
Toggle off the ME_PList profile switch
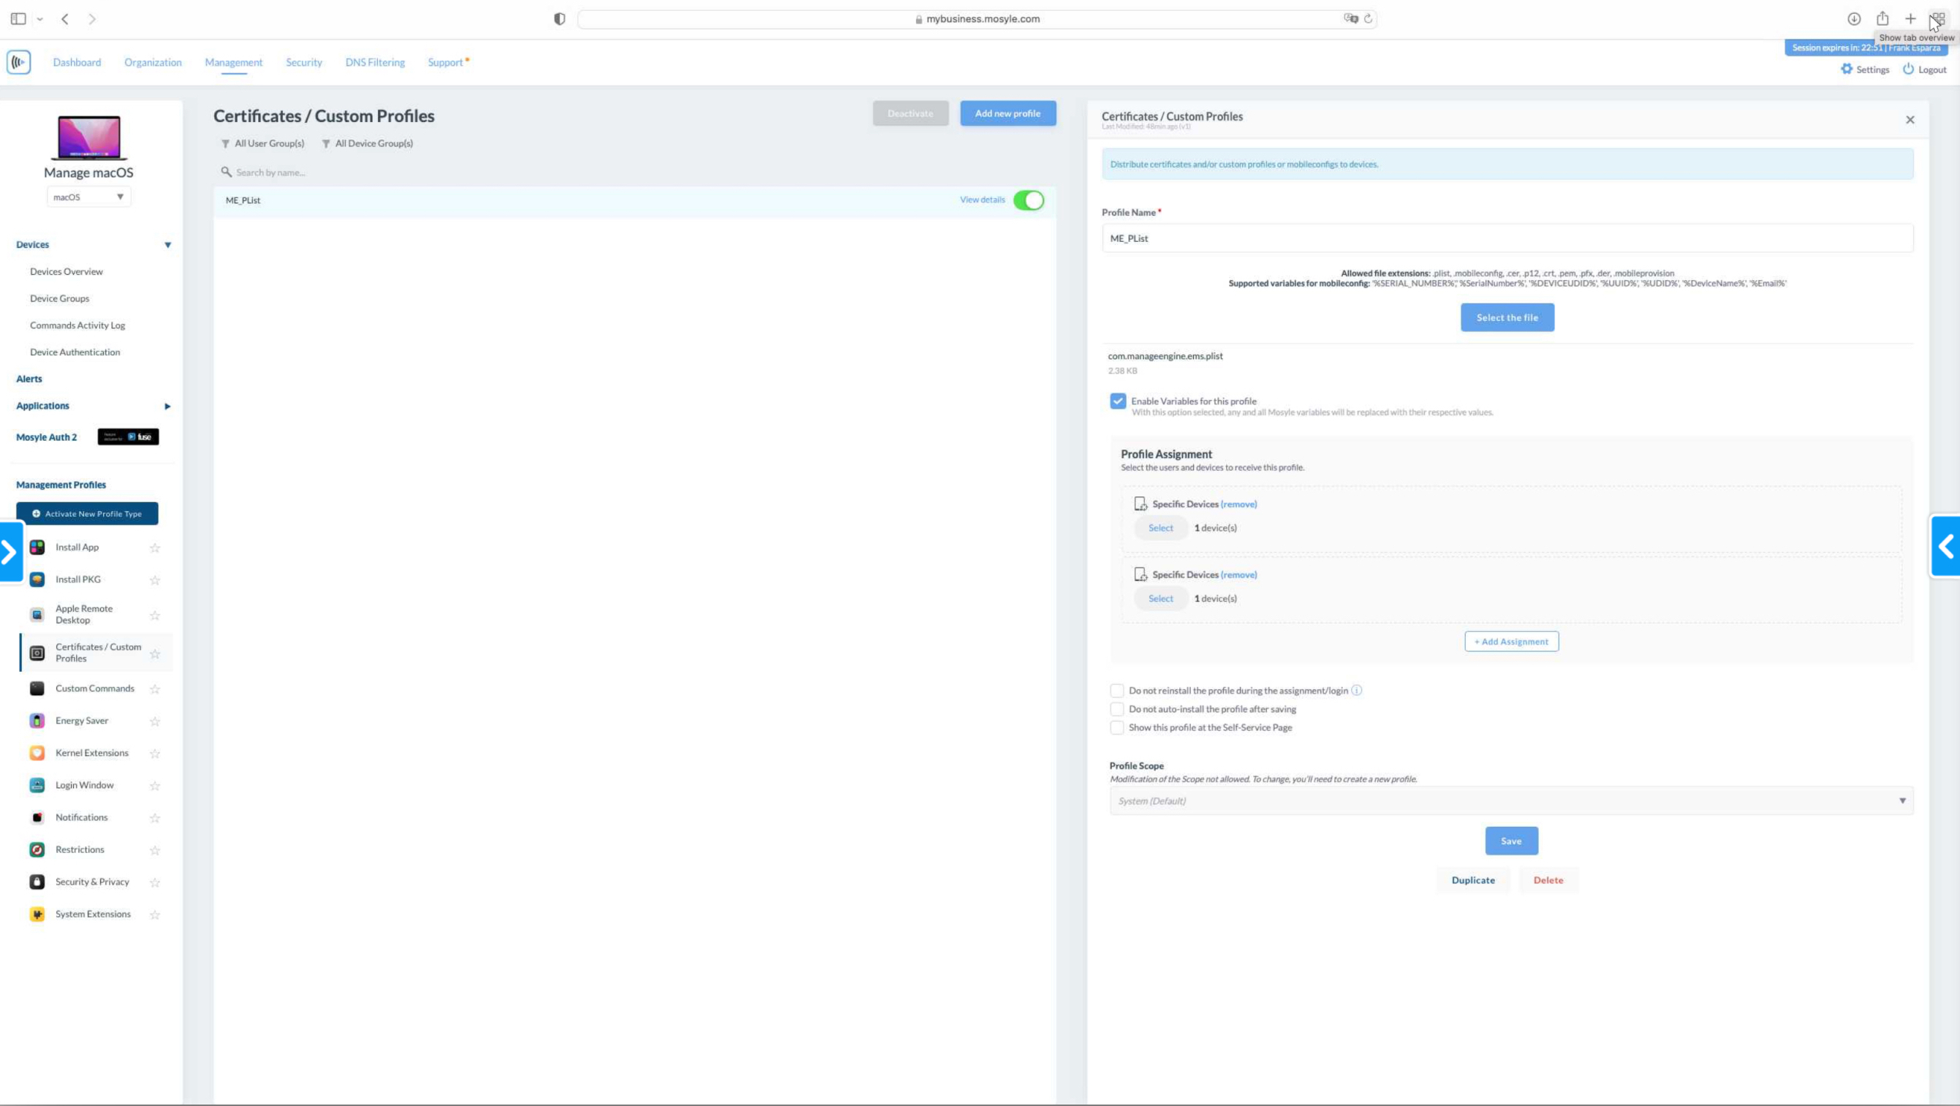click(1029, 200)
